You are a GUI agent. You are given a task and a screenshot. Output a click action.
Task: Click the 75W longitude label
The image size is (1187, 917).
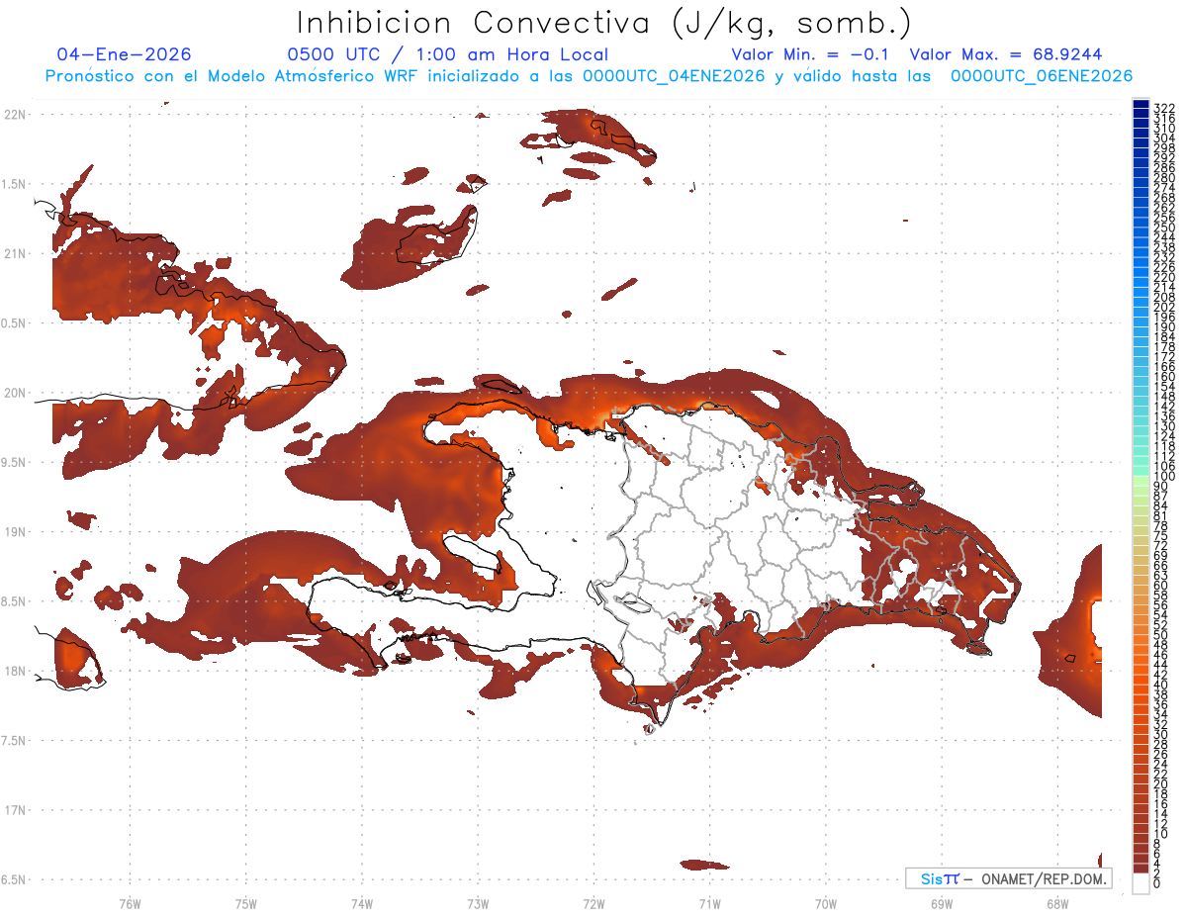coord(245,903)
